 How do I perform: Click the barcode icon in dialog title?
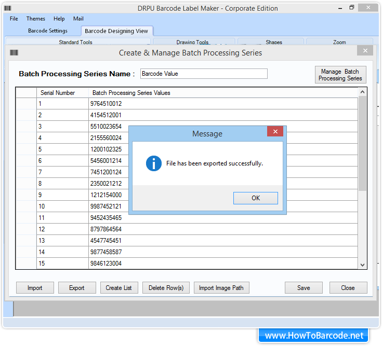[x=14, y=52]
